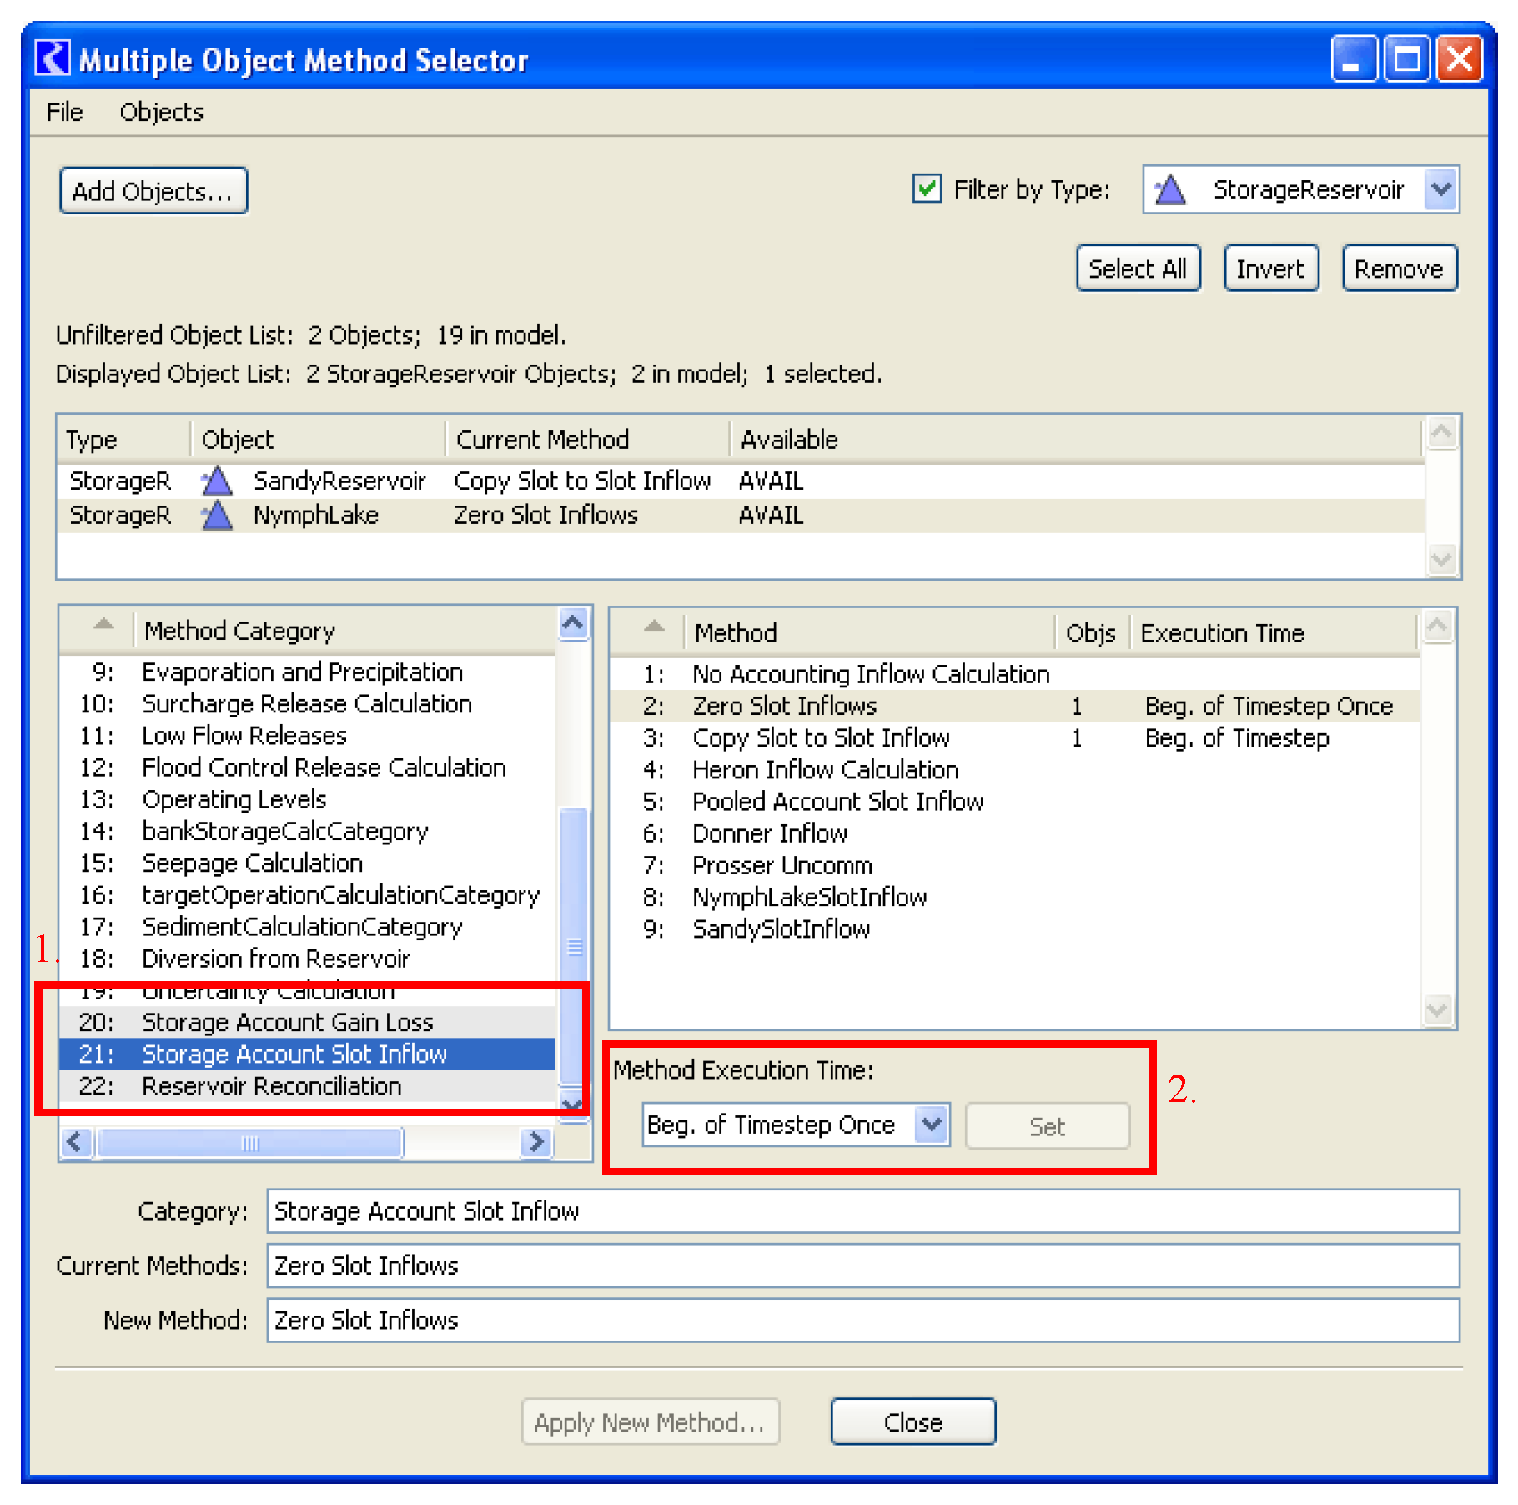
Task: Click the Method column sort arrow icon
Action: tap(655, 627)
